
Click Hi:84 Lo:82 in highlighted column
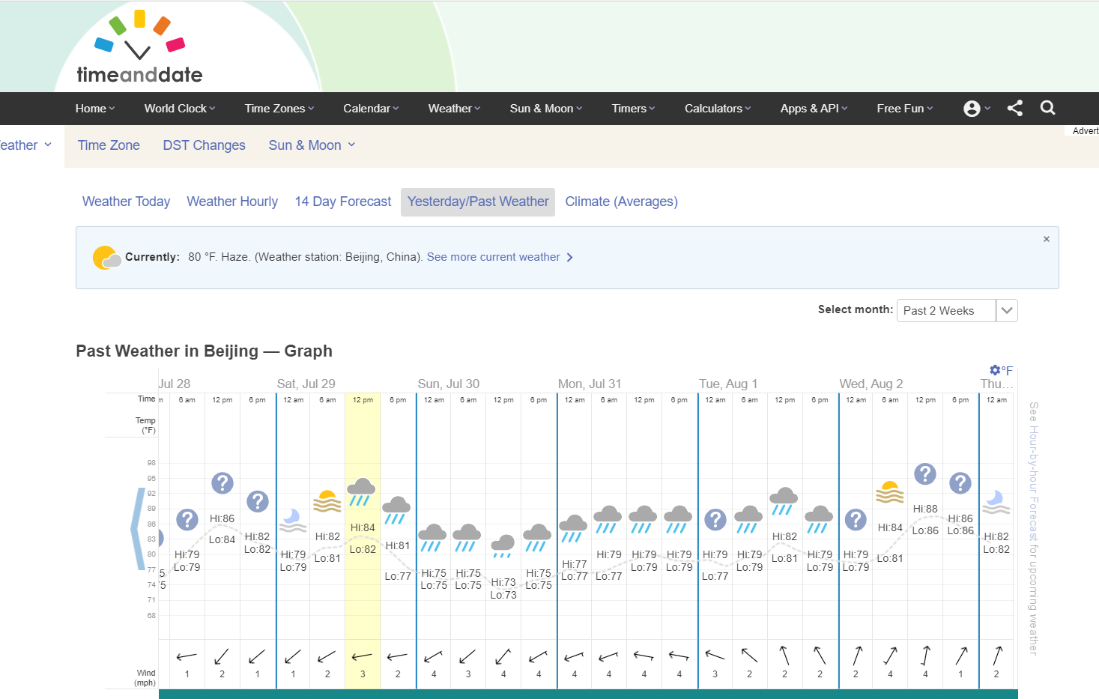(363, 539)
